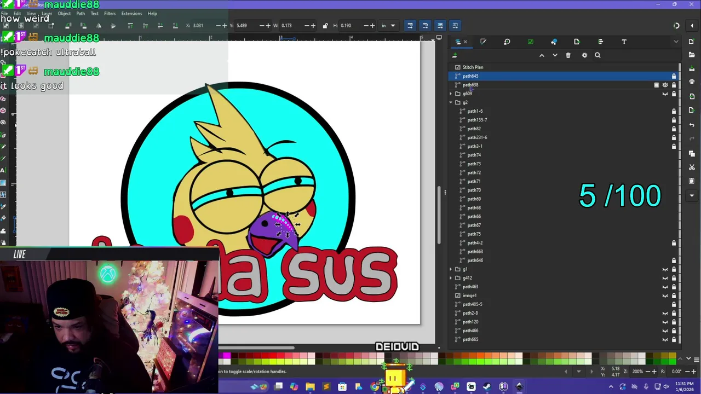Click the import file icon
This screenshot has width=701, height=394.
tap(692, 97)
